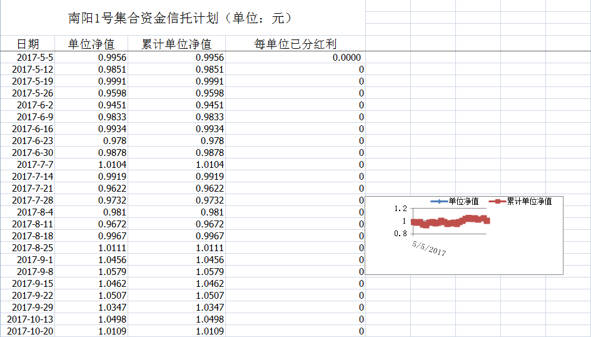
Task: Click the 1.2 value on chart's vertical axis
Action: 400,209
